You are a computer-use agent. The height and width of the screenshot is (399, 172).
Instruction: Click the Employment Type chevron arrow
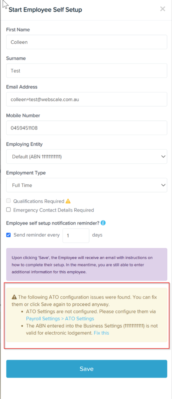164,185
